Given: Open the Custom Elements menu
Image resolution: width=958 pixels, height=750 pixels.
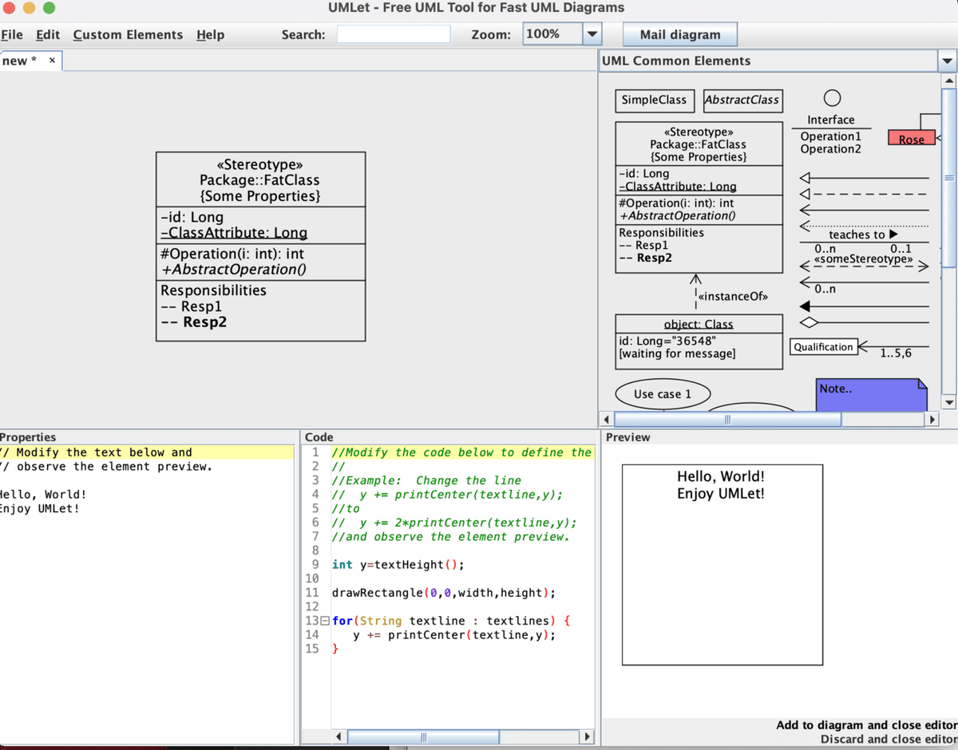Looking at the screenshot, I should (128, 34).
